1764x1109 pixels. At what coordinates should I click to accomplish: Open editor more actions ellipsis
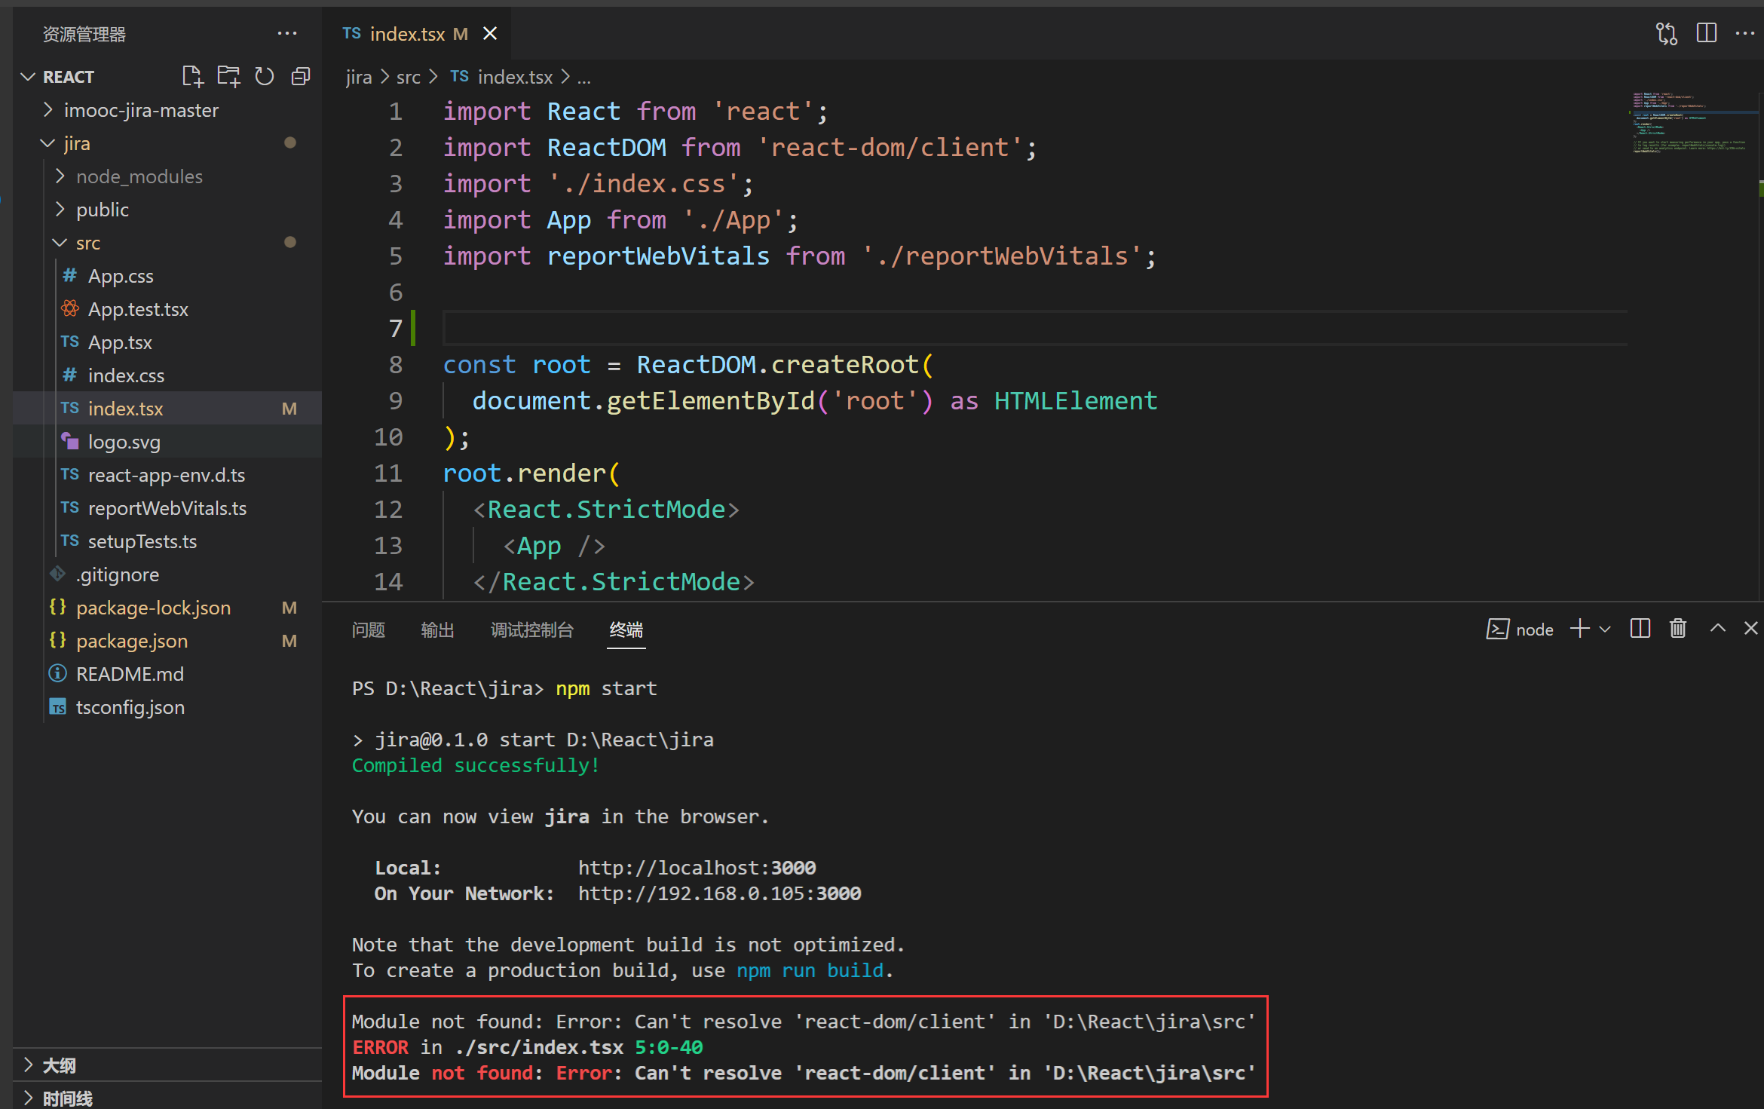[1745, 33]
